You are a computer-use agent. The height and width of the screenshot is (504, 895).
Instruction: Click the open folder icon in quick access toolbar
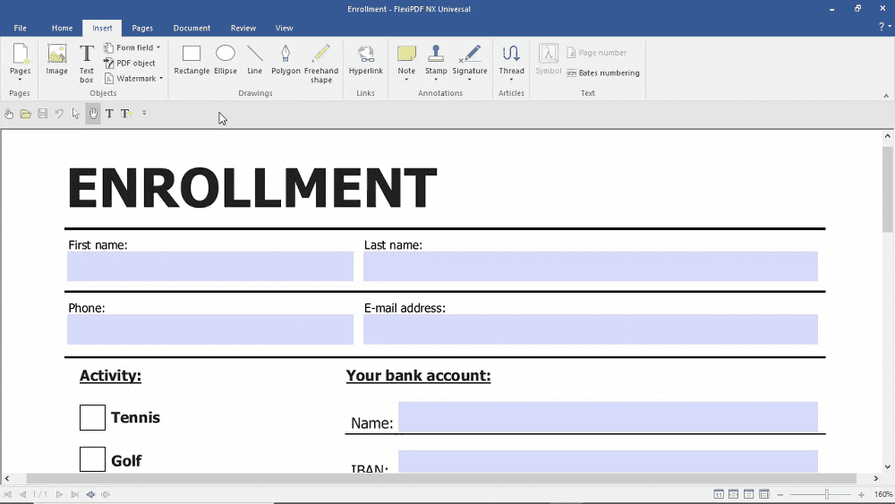coord(26,114)
